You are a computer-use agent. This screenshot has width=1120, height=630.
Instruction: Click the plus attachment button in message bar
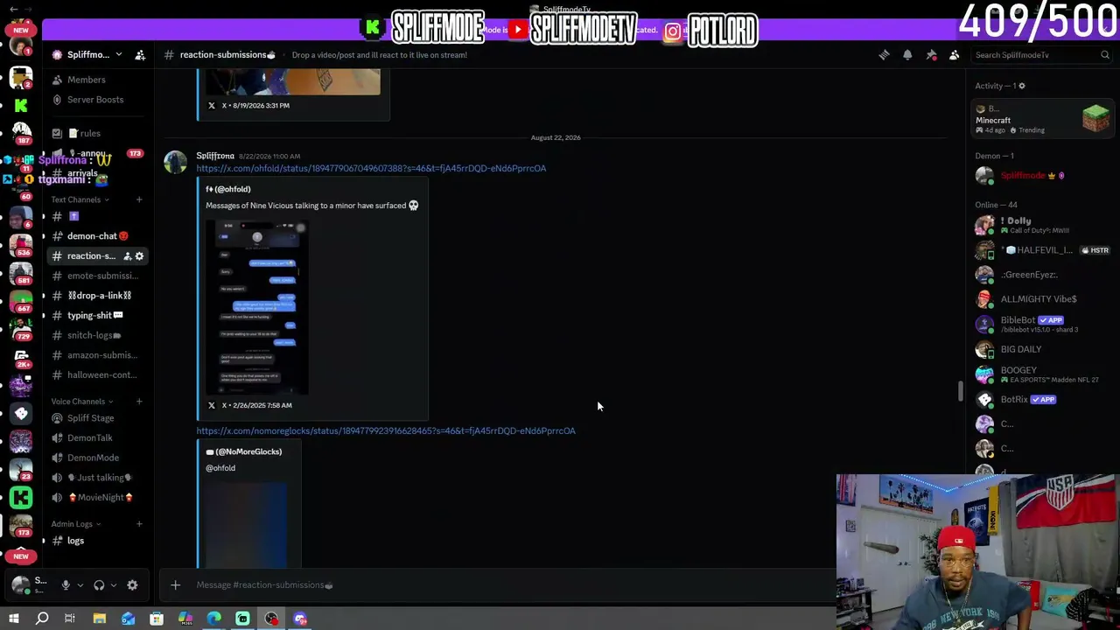tap(175, 585)
